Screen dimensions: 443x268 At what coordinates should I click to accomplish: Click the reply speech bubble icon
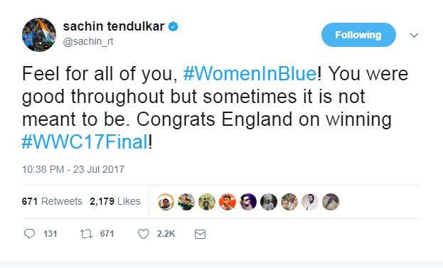click(29, 234)
